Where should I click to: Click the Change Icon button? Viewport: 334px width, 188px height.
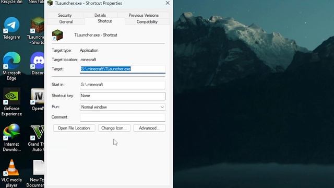pyautogui.click(x=114, y=128)
